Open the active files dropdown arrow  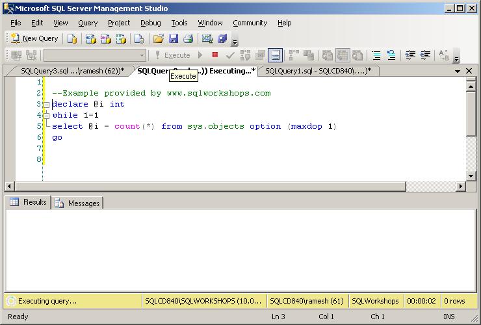pyautogui.click(x=458, y=71)
